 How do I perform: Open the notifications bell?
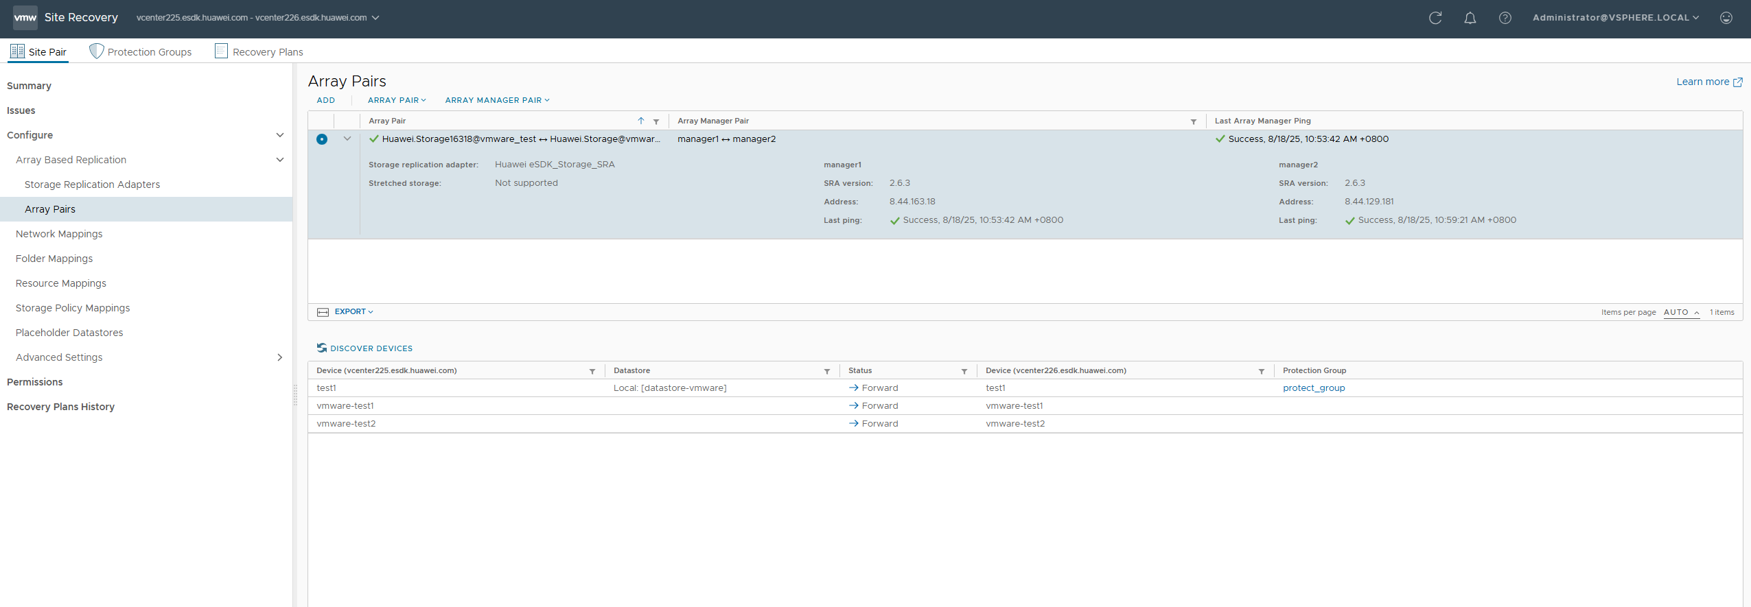coord(1470,18)
